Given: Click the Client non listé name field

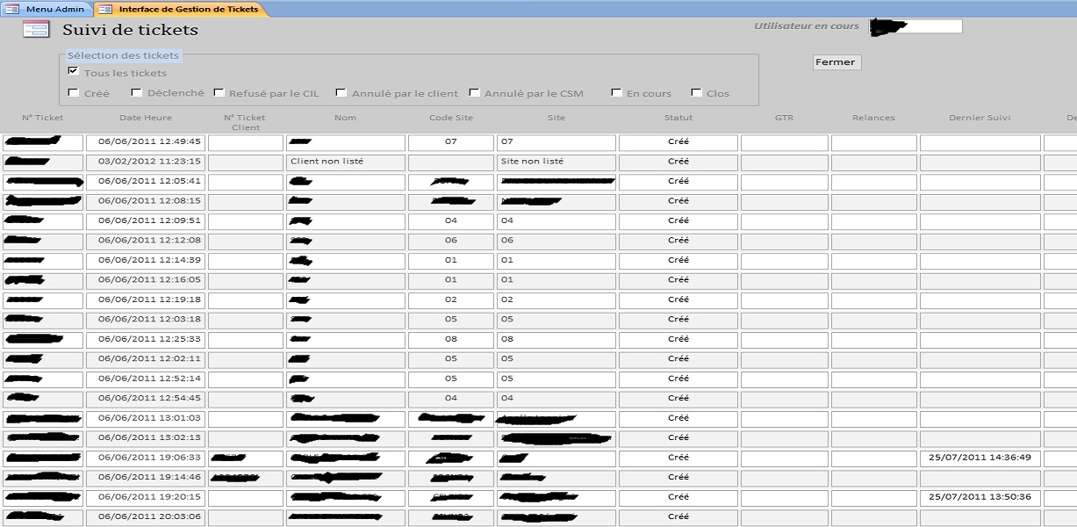Looking at the screenshot, I should (x=345, y=162).
